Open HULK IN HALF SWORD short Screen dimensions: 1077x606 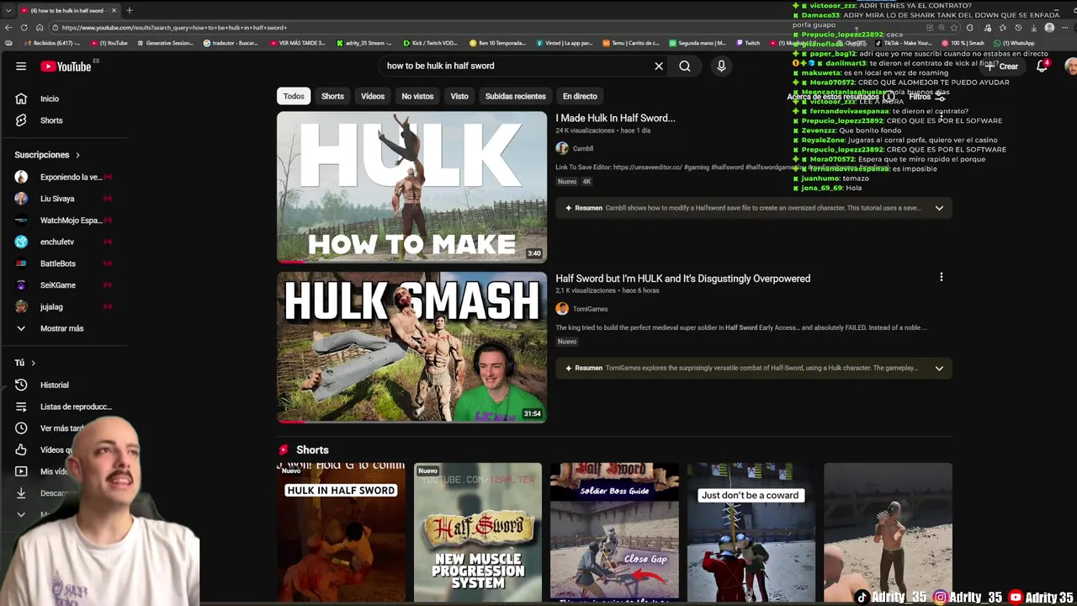(341, 532)
